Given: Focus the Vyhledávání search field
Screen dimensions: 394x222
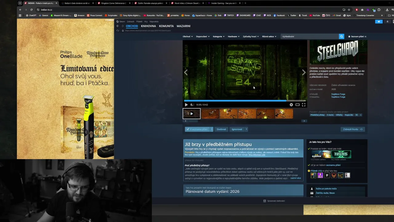Looking at the screenshot, I should tap(310, 36).
